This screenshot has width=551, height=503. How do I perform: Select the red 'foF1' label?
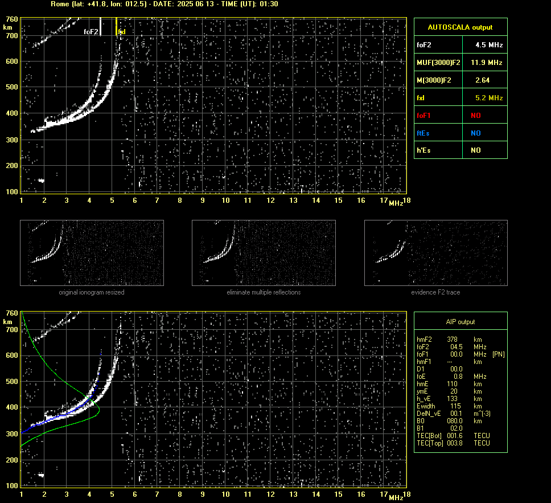423,116
